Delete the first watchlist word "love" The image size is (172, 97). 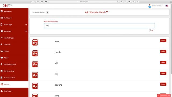coord(163,41)
